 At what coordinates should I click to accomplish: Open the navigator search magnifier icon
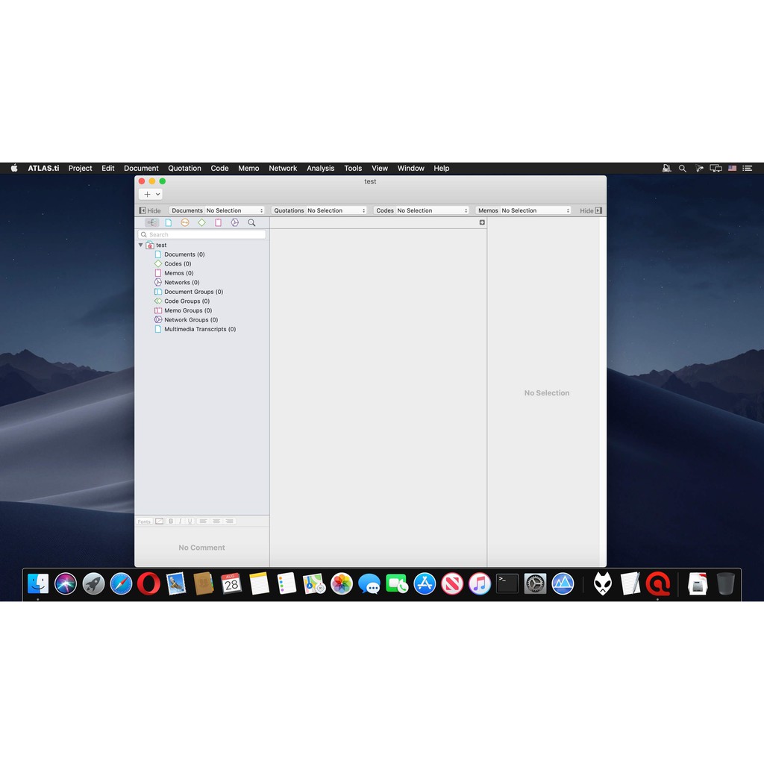click(x=251, y=222)
